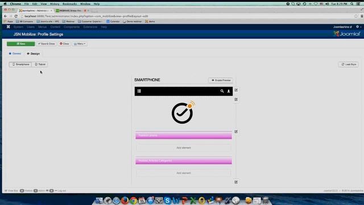The width and height of the screenshot is (364, 205).
Task: Click the browser Back arrow
Action: click(x=5, y=17)
